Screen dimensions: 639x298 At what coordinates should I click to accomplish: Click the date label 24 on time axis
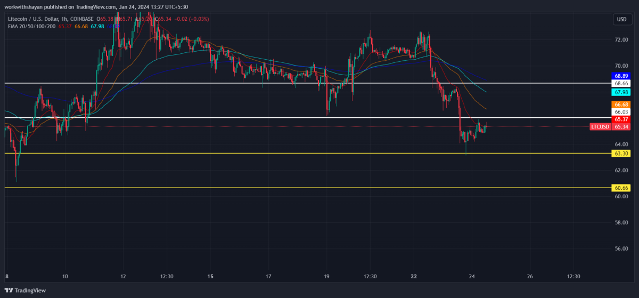click(472, 277)
